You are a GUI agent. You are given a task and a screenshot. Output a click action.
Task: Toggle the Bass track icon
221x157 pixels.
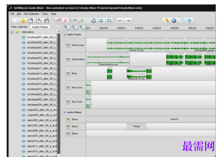click(x=68, y=73)
